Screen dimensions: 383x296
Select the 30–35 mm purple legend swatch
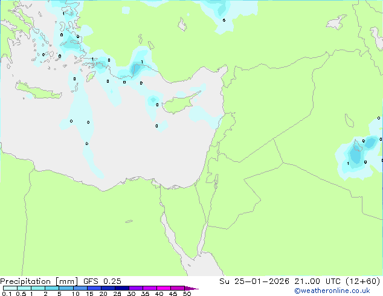(x=135, y=288)
